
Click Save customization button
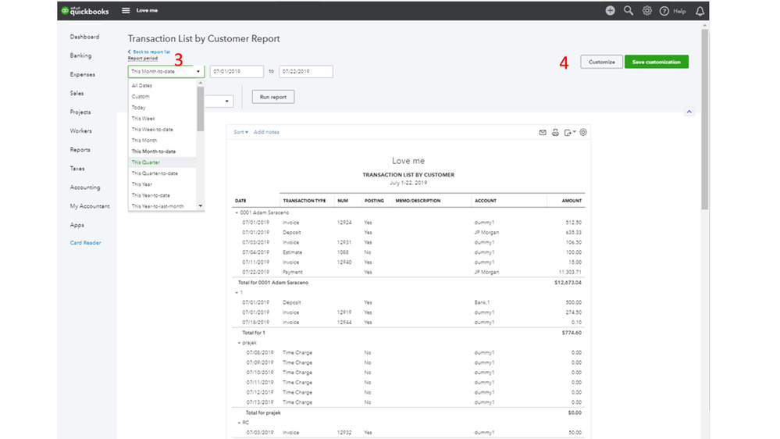click(x=656, y=62)
